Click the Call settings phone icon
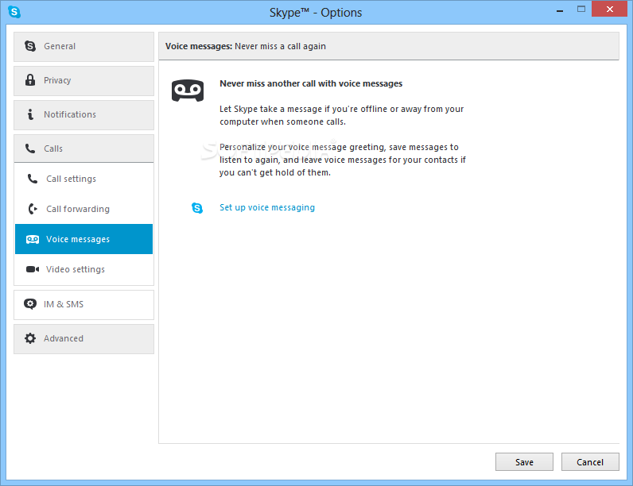The width and height of the screenshot is (633, 486). click(x=33, y=179)
